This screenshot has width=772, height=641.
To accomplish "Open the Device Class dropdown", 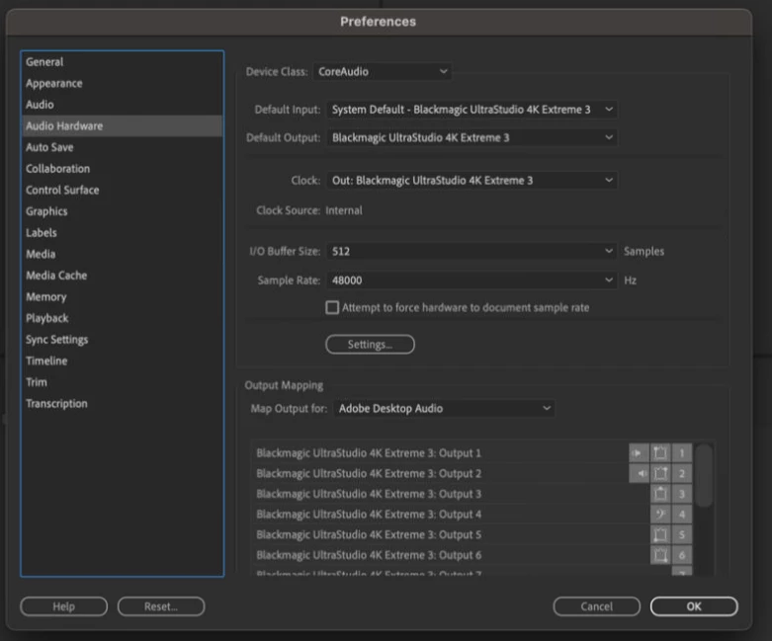I will (x=383, y=72).
